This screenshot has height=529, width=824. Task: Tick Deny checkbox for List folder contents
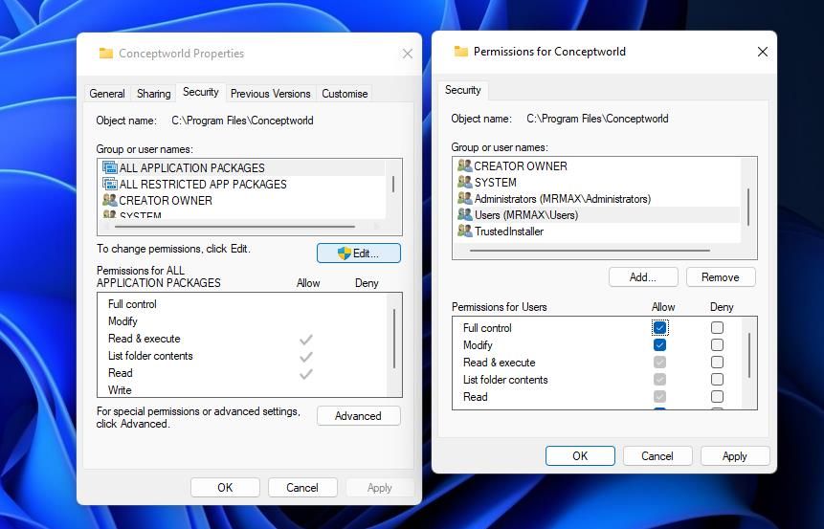[717, 379]
